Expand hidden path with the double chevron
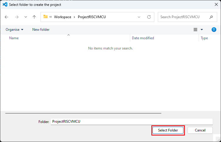 pos(51,17)
